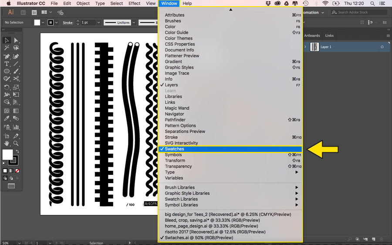Open the Effect menu
The width and height of the screenshot is (392, 245).
tap(134, 3)
